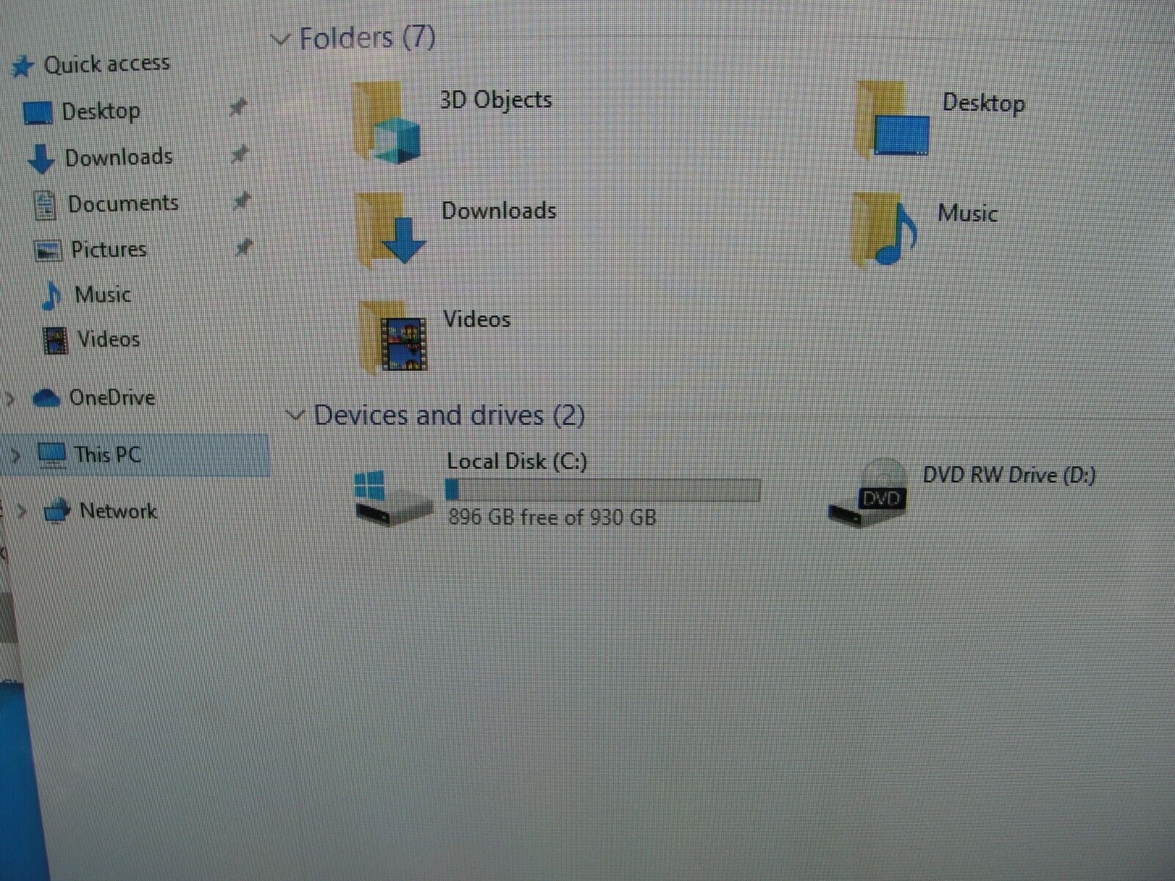Click the 'Local Disk (C:)' label
This screenshot has height=881, width=1175.
click(517, 462)
